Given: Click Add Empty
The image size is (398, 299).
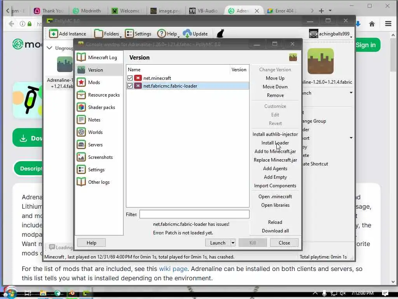Looking at the screenshot, I should tap(275, 177).
